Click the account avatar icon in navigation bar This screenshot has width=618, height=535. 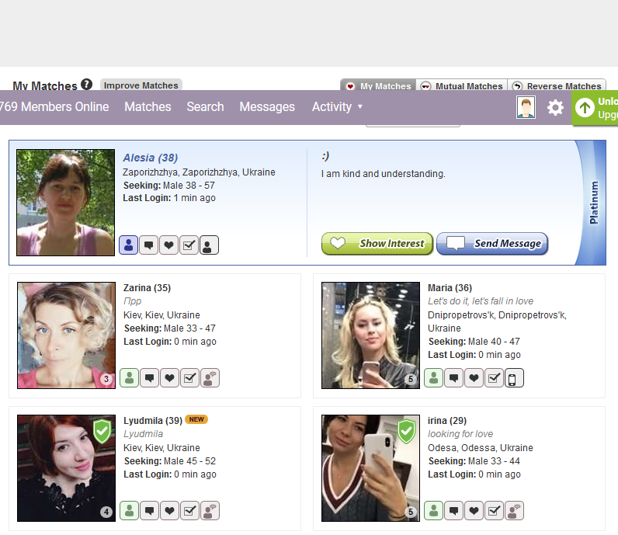pos(526,108)
